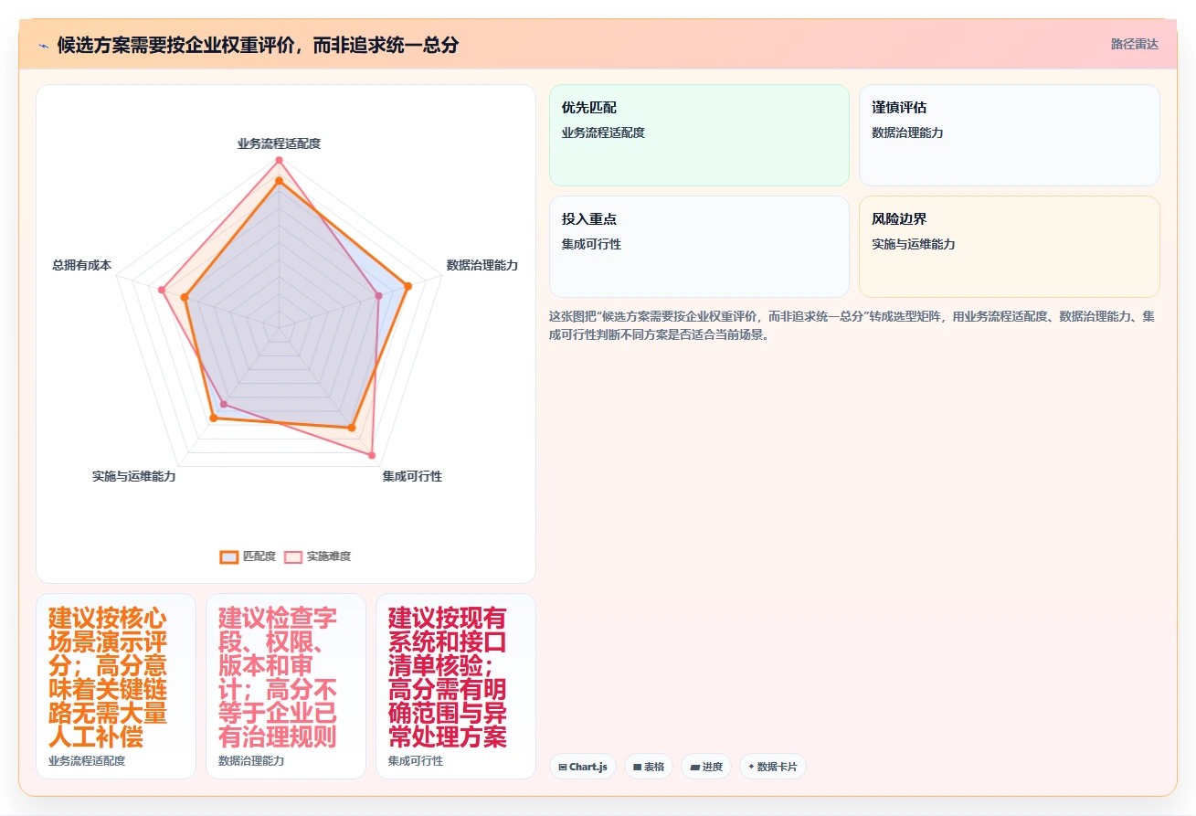Open the 优先匹配 card
Viewport: 1196px width, 816px height.
(699, 135)
